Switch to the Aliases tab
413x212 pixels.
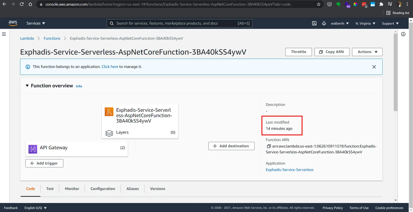pyautogui.click(x=133, y=189)
